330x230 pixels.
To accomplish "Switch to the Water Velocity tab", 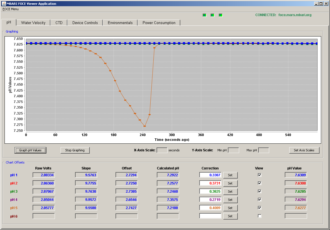I will 33,23.
